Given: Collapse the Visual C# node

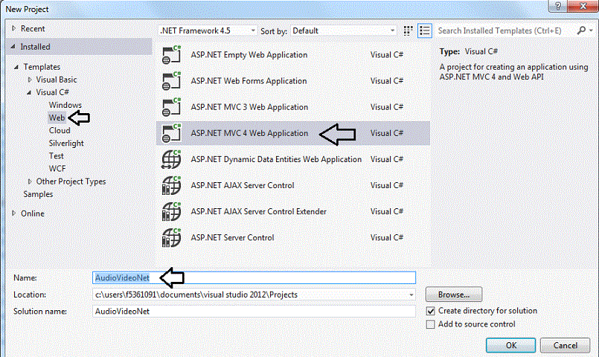Looking at the screenshot, I should pyautogui.click(x=29, y=92).
